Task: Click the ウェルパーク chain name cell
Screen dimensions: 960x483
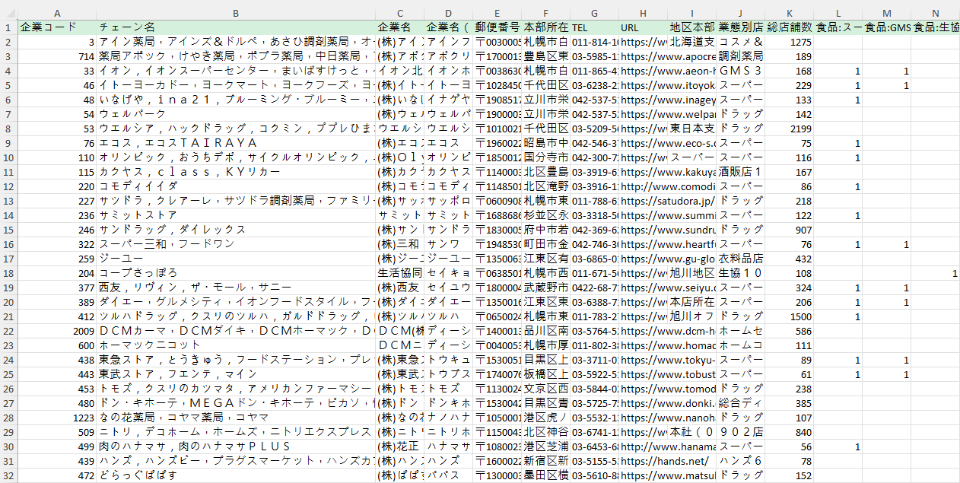Action: pos(236,114)
